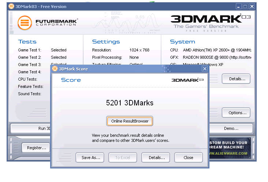
Task: Close the 3DMark Score dialog with X
Action: click(205, 69)
